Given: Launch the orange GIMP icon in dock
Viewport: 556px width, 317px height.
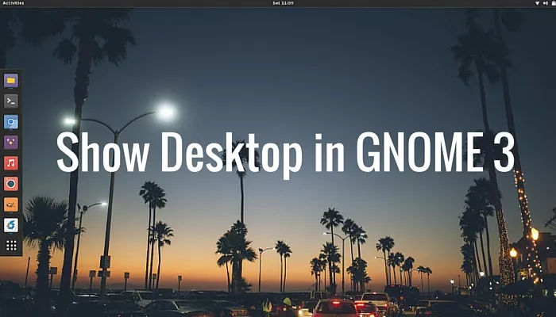Looking at the screenshot, I should pyautogui.click(x=11, y=204).
